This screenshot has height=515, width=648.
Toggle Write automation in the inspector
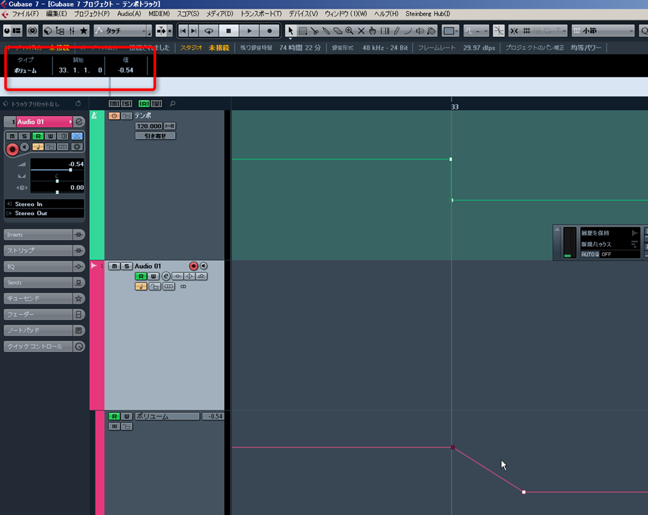(x=50, y=136)
